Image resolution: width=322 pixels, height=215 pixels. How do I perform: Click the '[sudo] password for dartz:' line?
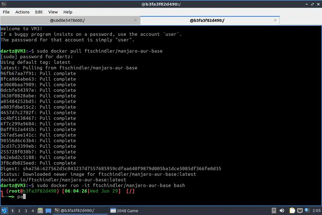pos(37,57)
